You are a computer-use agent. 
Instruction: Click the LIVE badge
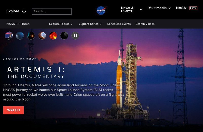coord(193,8)
